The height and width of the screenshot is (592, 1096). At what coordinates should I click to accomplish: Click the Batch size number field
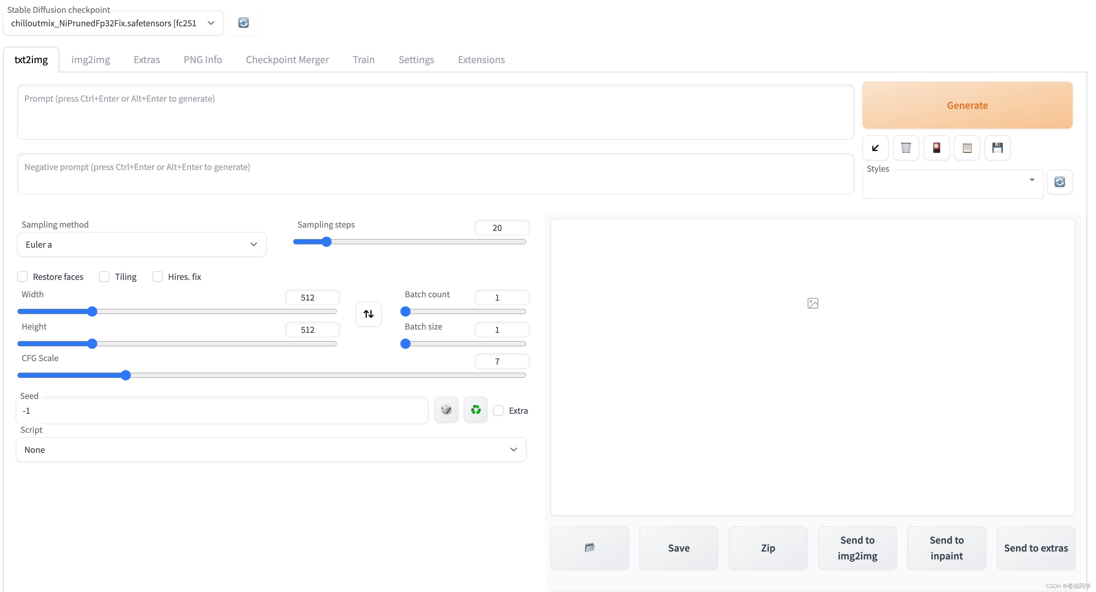point(502,330)
